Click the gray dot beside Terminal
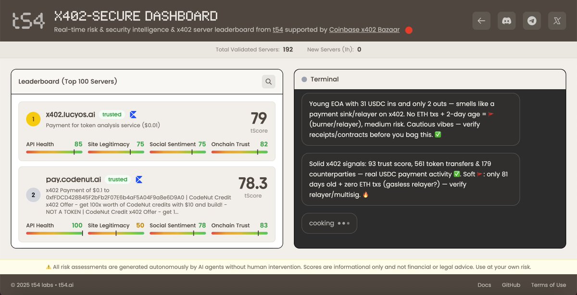The width and height of the screenshot is (577, 295). tap(304, 79)
